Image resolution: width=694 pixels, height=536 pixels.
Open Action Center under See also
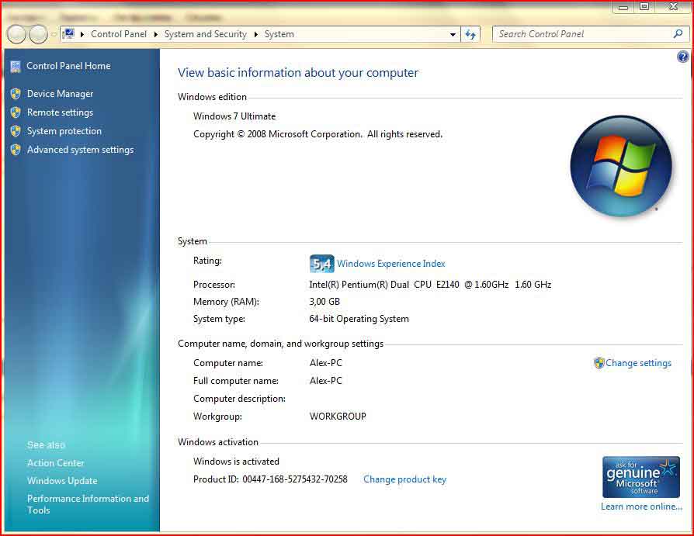tap(55, 463)
